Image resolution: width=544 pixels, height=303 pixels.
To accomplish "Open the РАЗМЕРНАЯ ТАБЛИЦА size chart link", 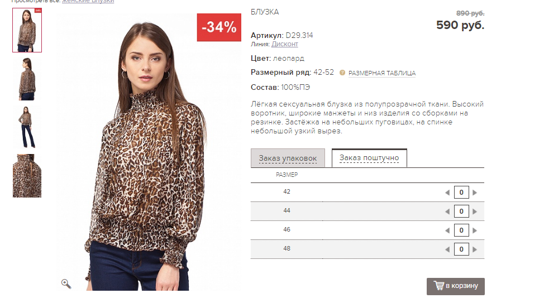I will point(382,73).
